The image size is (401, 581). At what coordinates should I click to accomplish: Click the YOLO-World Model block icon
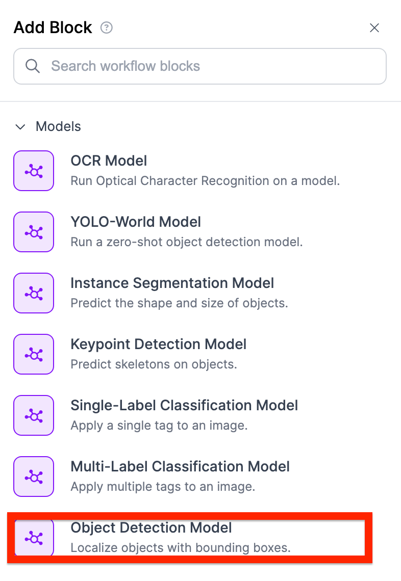click(x=34, y=232)
